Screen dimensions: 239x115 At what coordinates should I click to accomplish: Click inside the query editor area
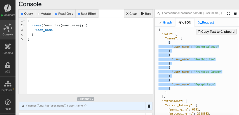pos(90,64)
